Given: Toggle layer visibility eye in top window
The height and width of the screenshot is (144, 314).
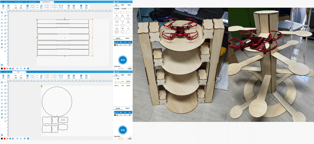Looking at the screenshot, I should (130, 45).
